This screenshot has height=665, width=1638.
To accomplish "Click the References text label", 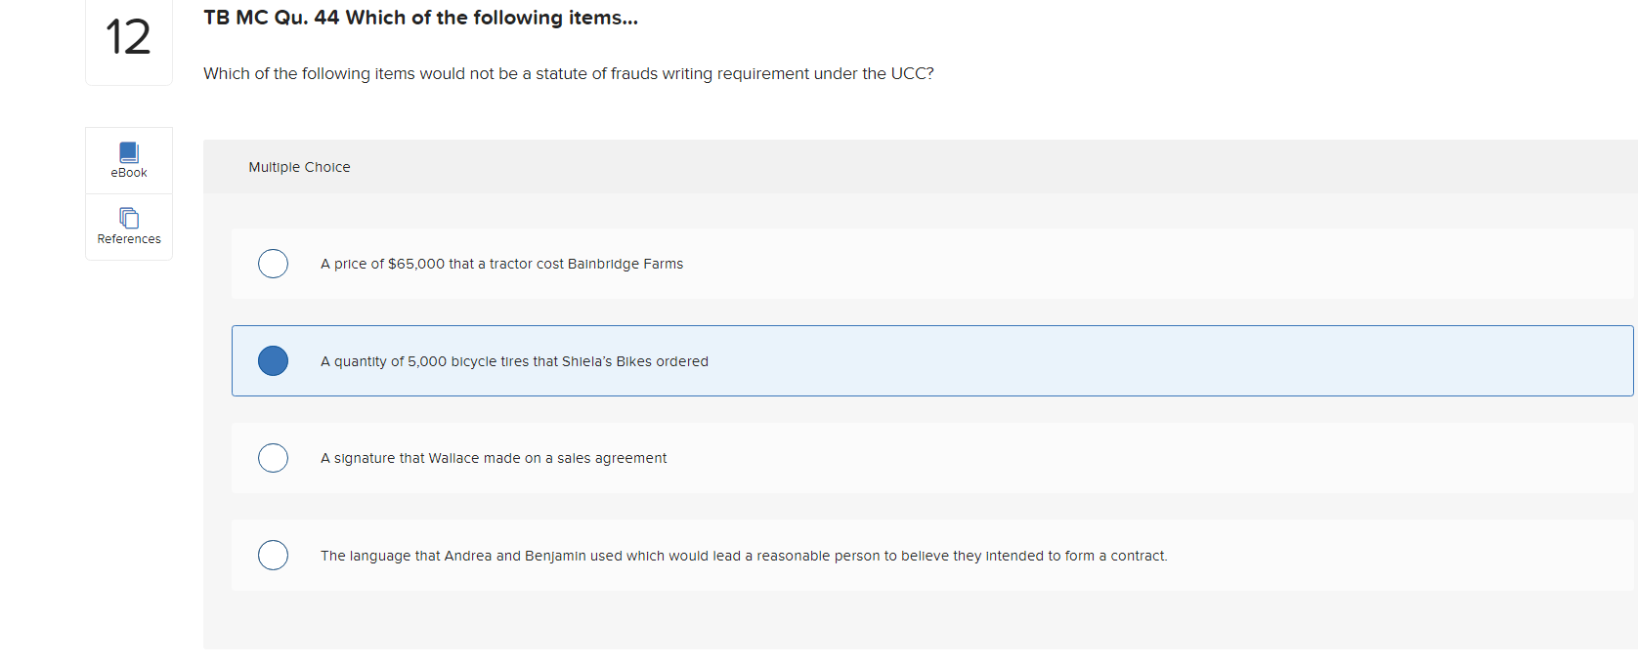I will click(x=129, y=239).
